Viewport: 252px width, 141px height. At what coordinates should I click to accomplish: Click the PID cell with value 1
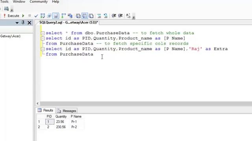pyautogui.click(x=50, y=122)
